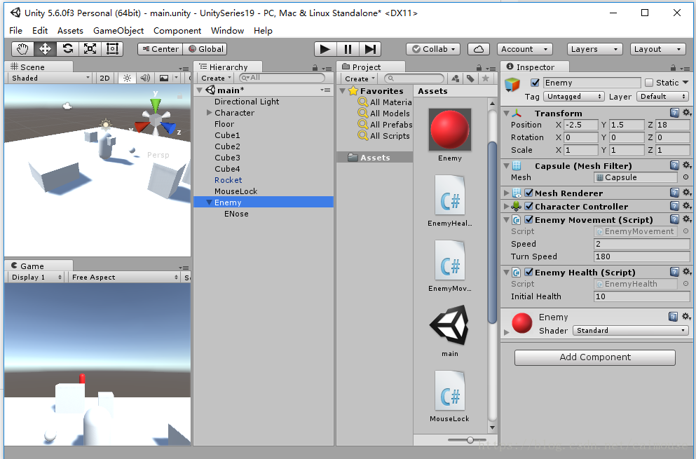Select the Scale tool
Image resolution: width=696 pixels, height=459 pixels.
[90, 49]
